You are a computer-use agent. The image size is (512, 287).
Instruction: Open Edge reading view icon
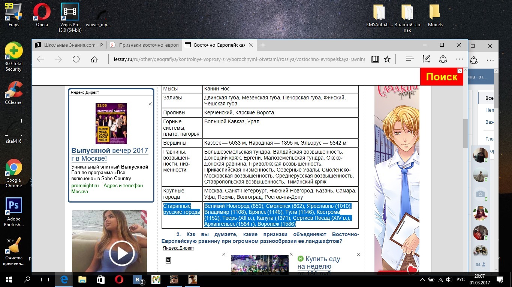tap(375, 59)
